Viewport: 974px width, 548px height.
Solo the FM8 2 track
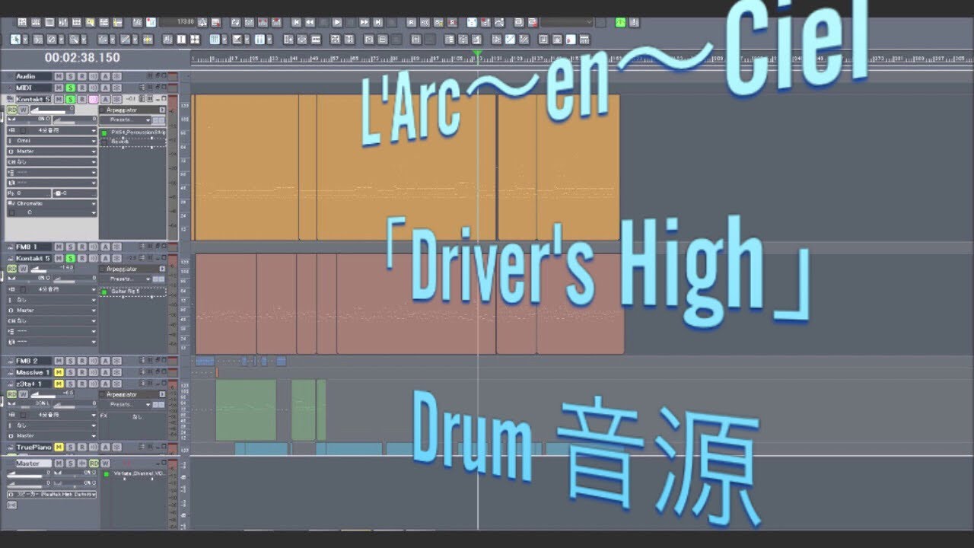(x=70, y=361)
